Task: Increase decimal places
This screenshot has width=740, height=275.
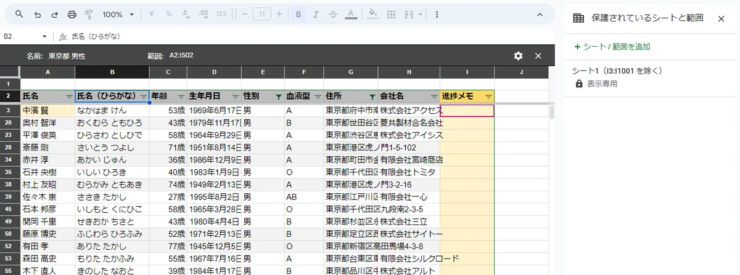Action: [205, 14]
